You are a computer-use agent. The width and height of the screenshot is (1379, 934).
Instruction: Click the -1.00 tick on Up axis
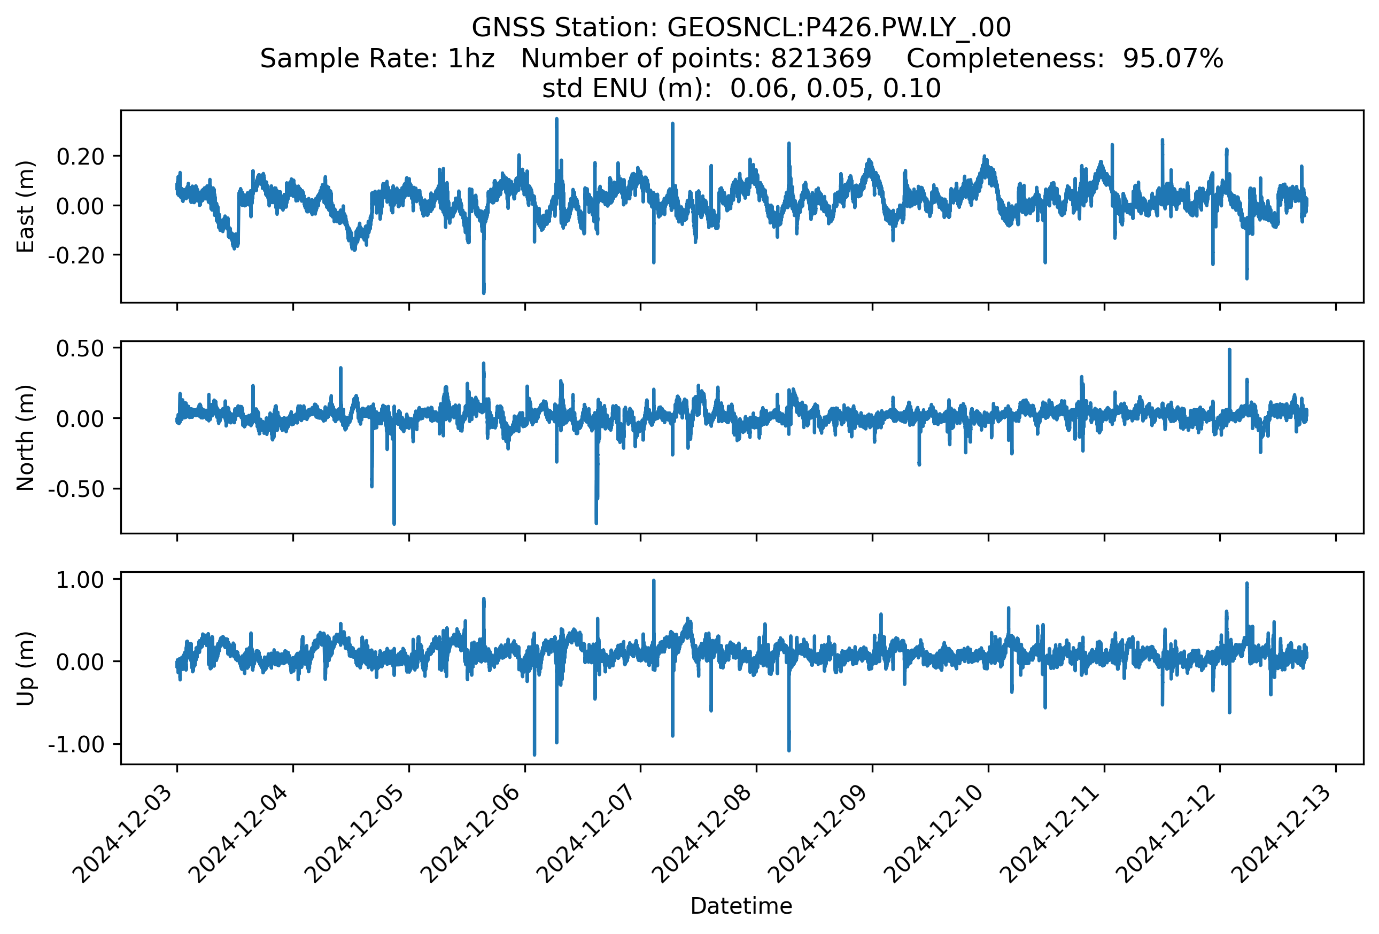[76, 745]
